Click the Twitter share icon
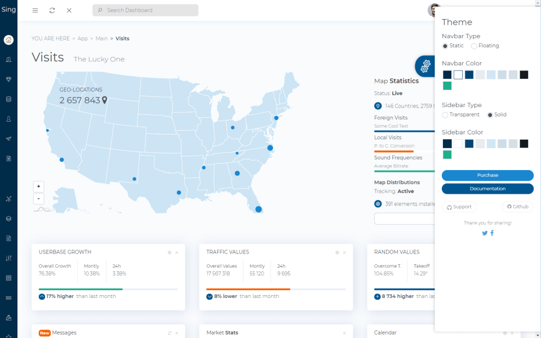The height and width of the screenshot is (338, 541). coord(485,233)
